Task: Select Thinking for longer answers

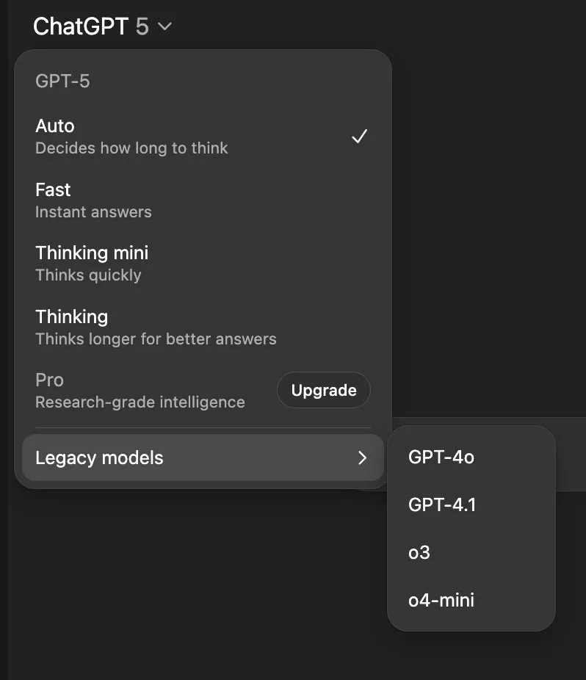Action: [x=203, y=328]
